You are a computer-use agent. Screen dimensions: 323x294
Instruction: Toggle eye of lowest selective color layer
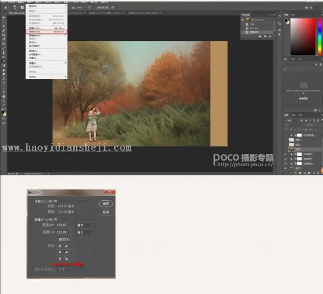[x=285, y=163]
